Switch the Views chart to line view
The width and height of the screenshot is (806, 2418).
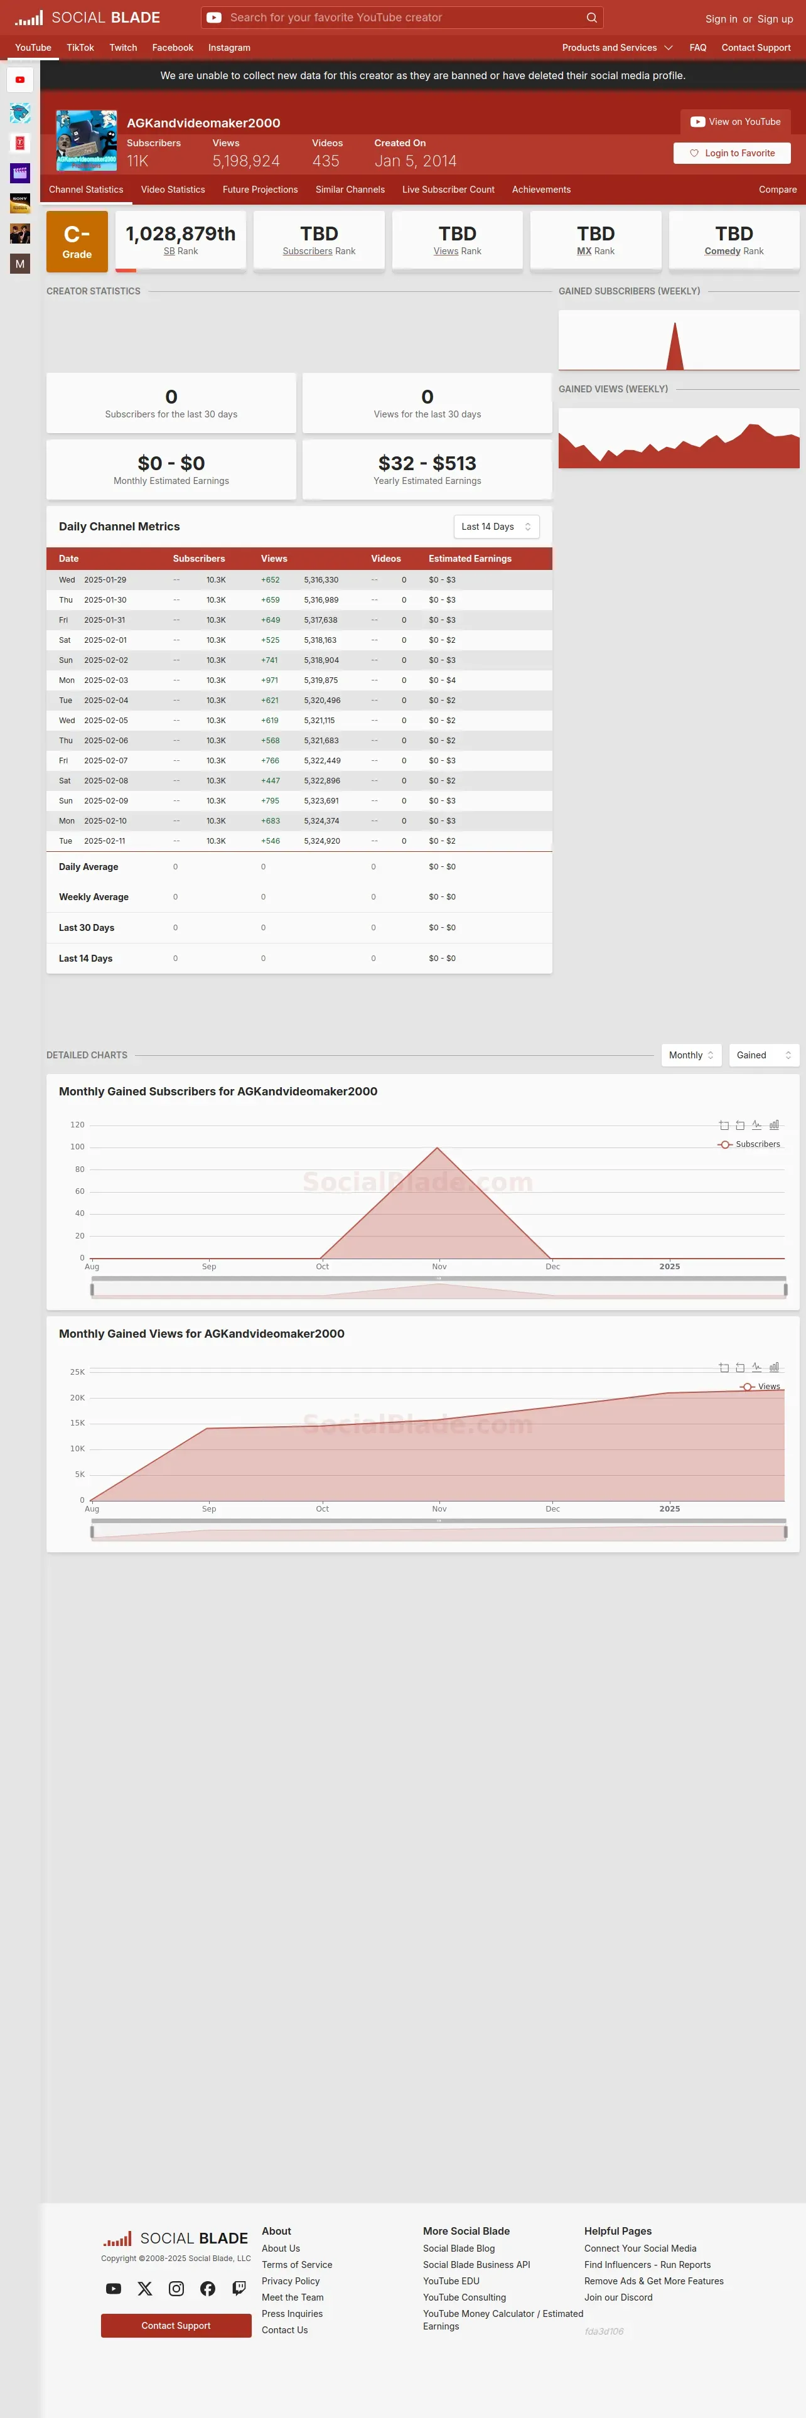click(757, 1368)
